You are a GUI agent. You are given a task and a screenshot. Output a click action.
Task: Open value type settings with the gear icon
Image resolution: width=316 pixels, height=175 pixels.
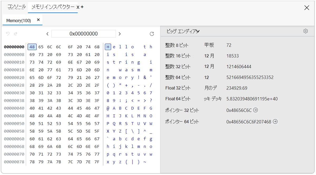305,31
